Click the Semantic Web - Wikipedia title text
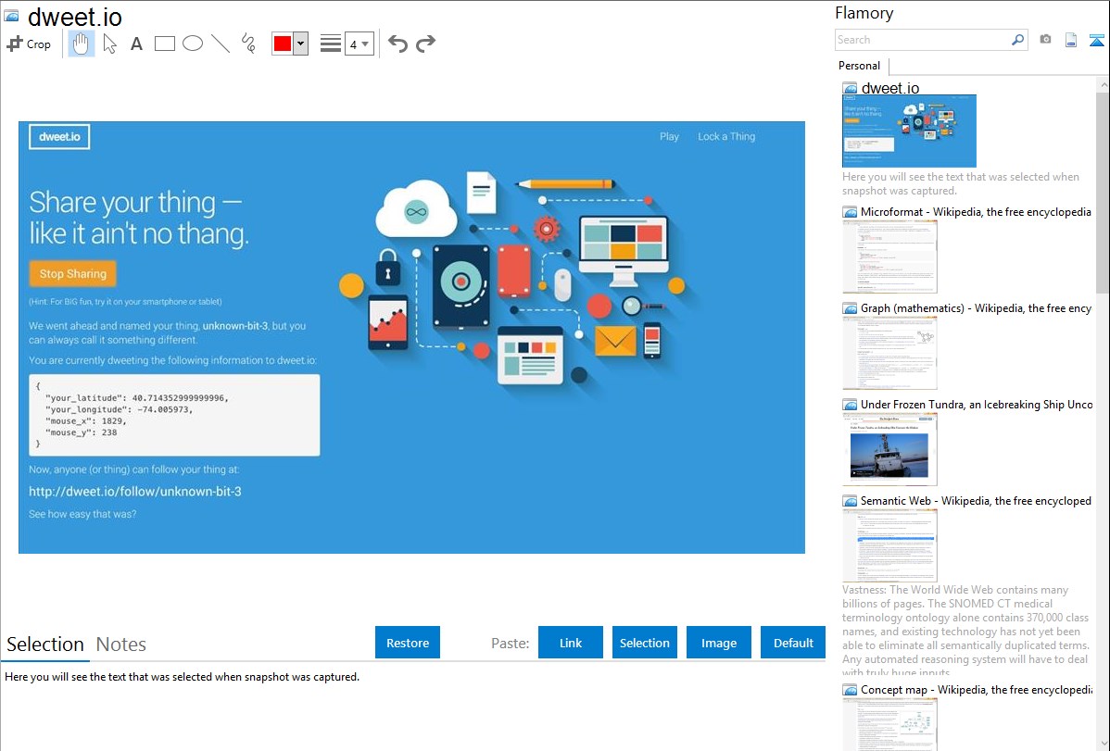The height and width of the screenshot is (751, 1110). (976, 500)
